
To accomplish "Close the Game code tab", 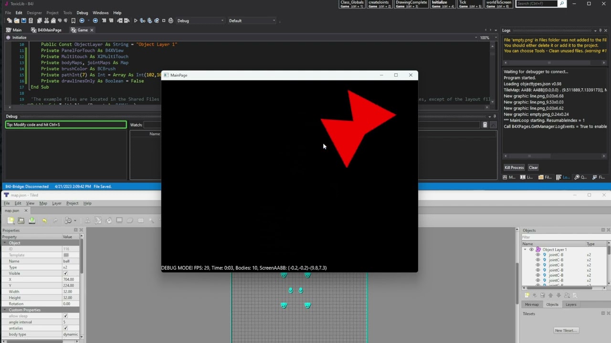I will point(92,30).
